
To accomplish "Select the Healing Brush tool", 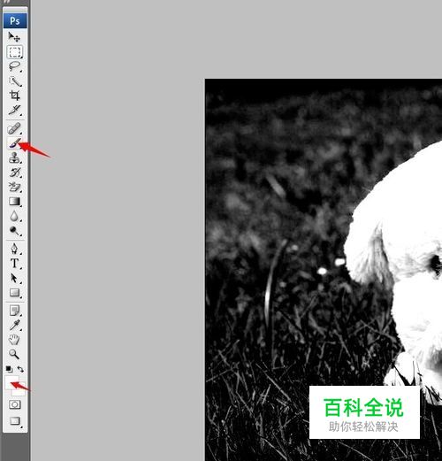I will click(14, 128).
